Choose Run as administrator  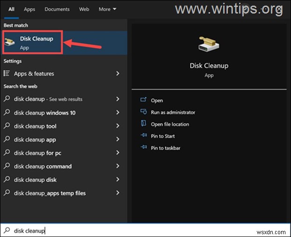[173, 112]
